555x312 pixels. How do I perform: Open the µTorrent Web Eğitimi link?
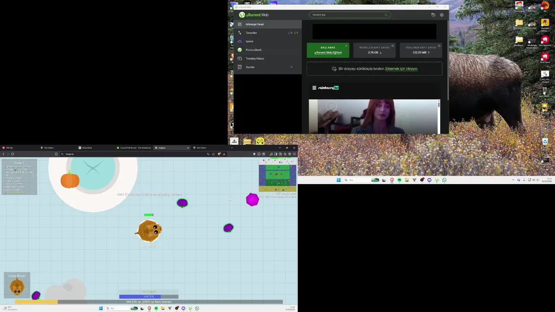point(328,52)
